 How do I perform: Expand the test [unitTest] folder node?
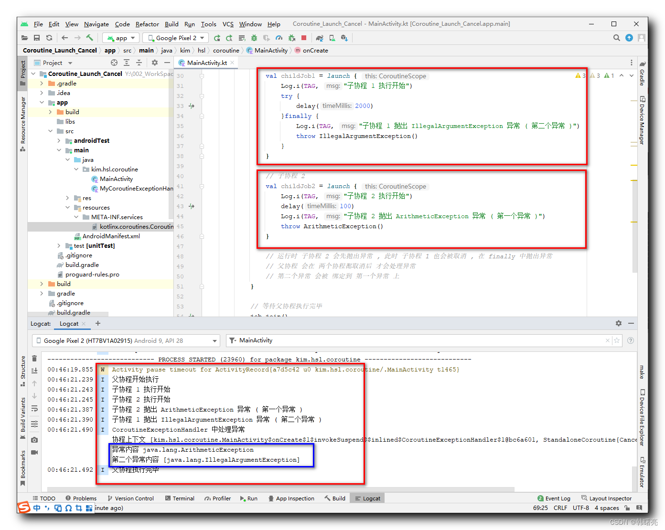tap(59, 245)
